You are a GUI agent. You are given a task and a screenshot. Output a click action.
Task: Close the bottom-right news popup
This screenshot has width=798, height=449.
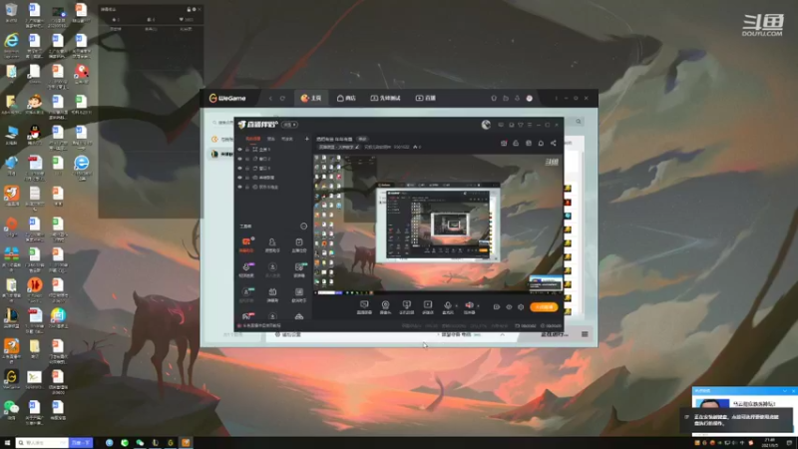tap(793, 391)
